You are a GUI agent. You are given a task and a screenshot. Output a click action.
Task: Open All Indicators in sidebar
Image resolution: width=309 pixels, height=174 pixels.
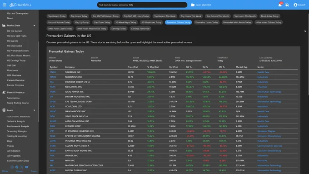point(14,151)
